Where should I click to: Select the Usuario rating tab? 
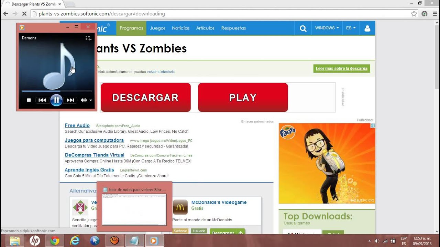199,231
